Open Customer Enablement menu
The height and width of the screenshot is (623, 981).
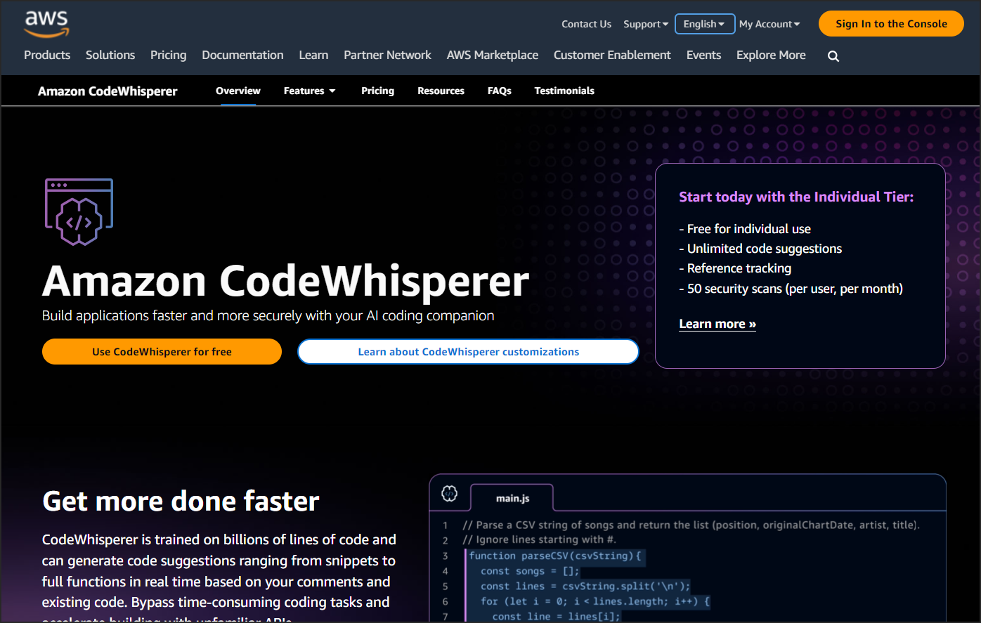click(x=612, y=55)
